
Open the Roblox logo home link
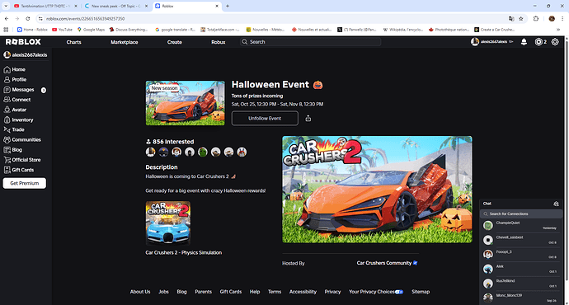23,42
